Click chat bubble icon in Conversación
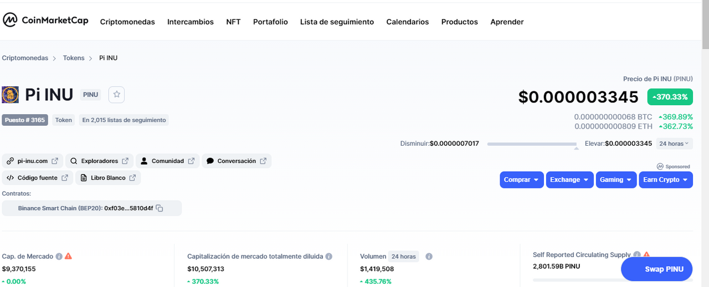709x287 pixels. point(210,161)
